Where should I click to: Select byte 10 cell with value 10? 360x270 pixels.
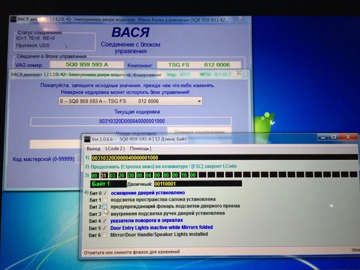pos(184,175)
